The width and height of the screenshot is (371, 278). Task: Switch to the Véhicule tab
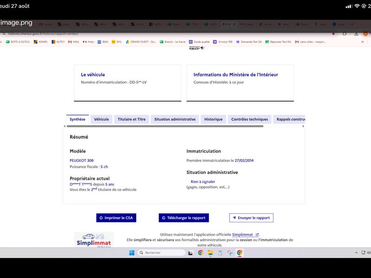(102, 120)
